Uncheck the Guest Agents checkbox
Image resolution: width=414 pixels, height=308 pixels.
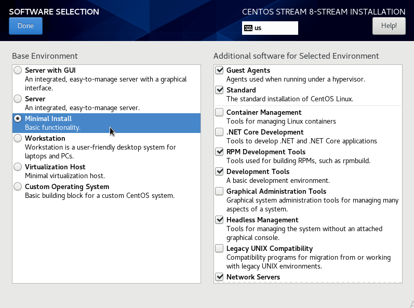coord(219,70)
